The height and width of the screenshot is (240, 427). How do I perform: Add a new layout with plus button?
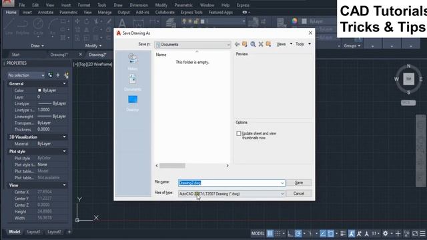(x=69, y=232)
